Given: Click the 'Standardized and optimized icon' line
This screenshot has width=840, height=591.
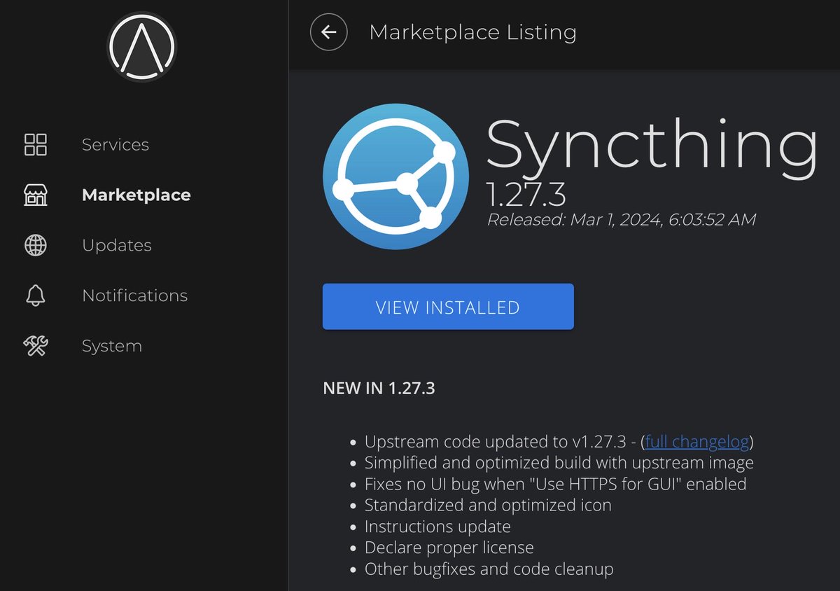Looking at the screenshot, I should 488,505.
